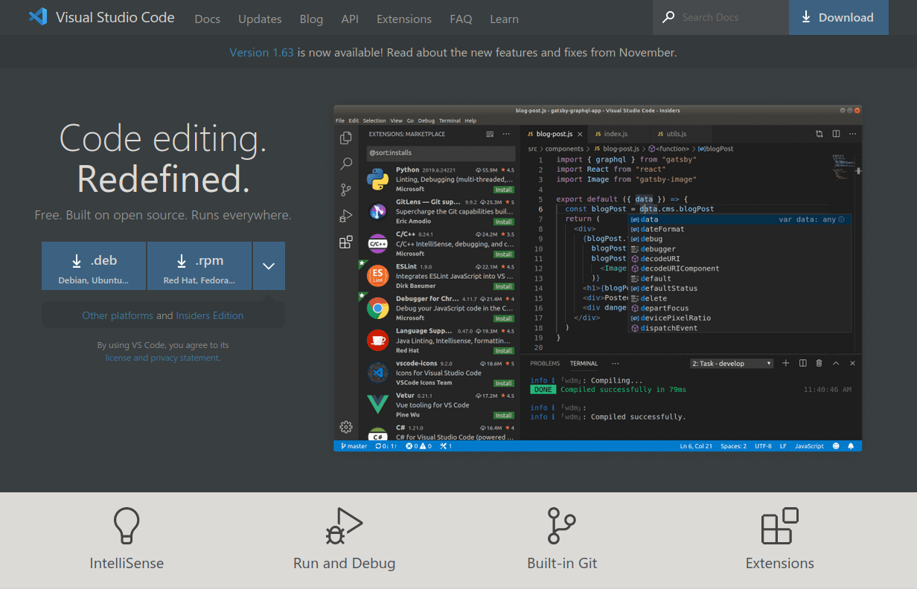Screen dimensions: 917x589
Task: Click the split terminal icon
Action: point(802,363)
